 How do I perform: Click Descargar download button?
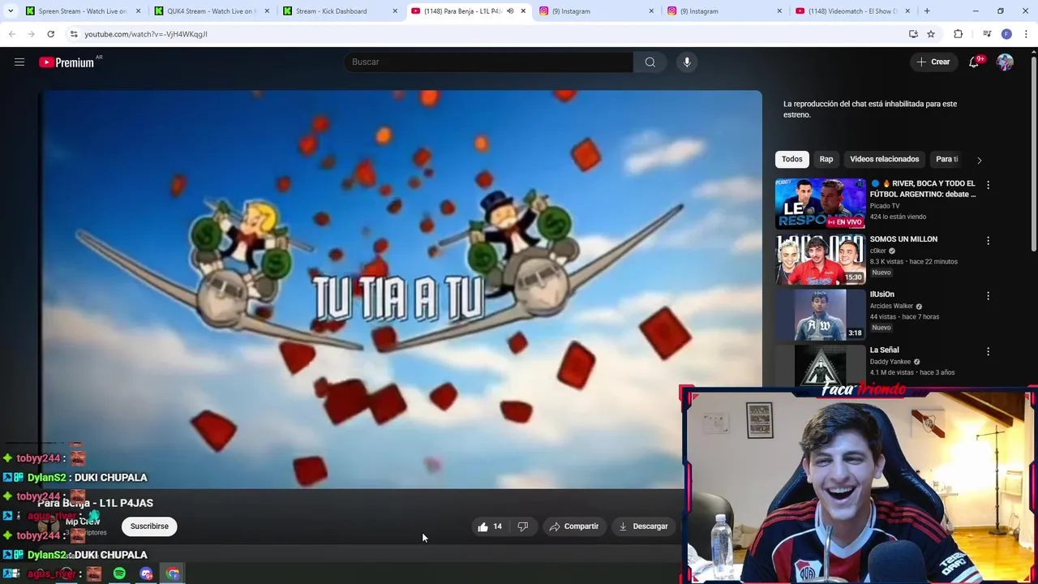pos(643,526)
